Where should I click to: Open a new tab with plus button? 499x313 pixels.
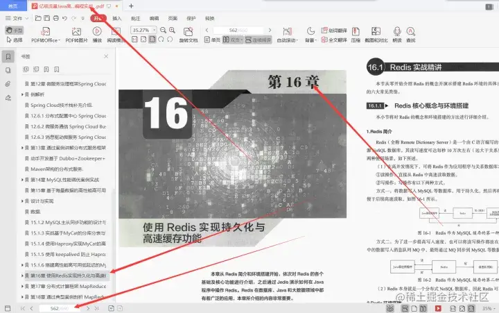(131, 6)
